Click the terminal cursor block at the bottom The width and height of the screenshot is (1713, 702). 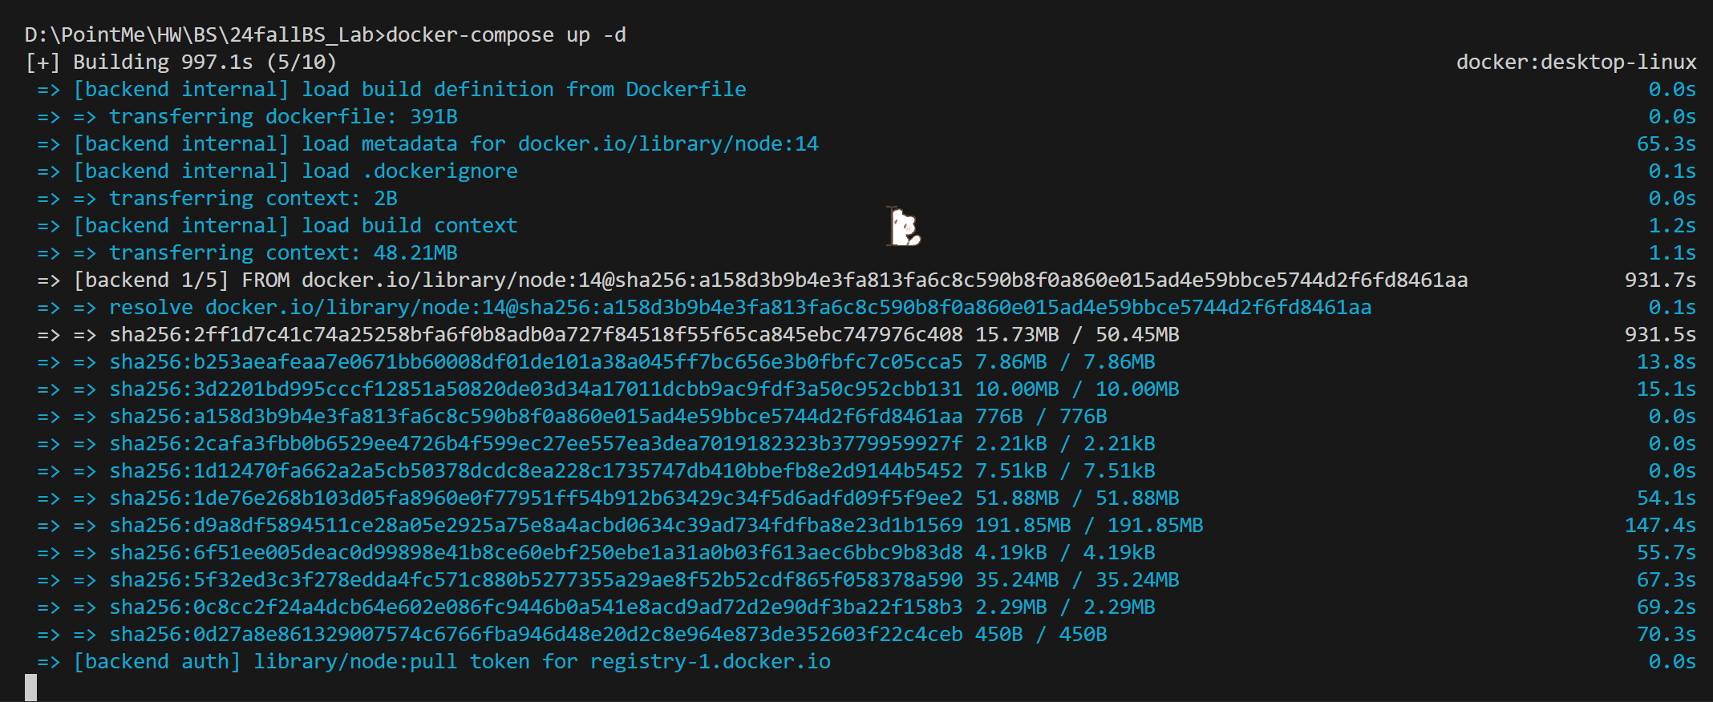[x=30, y=688]
